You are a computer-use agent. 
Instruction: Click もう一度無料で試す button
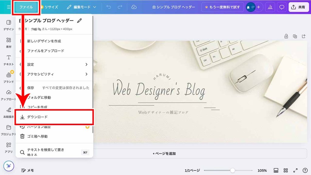(x=223, y=7)
